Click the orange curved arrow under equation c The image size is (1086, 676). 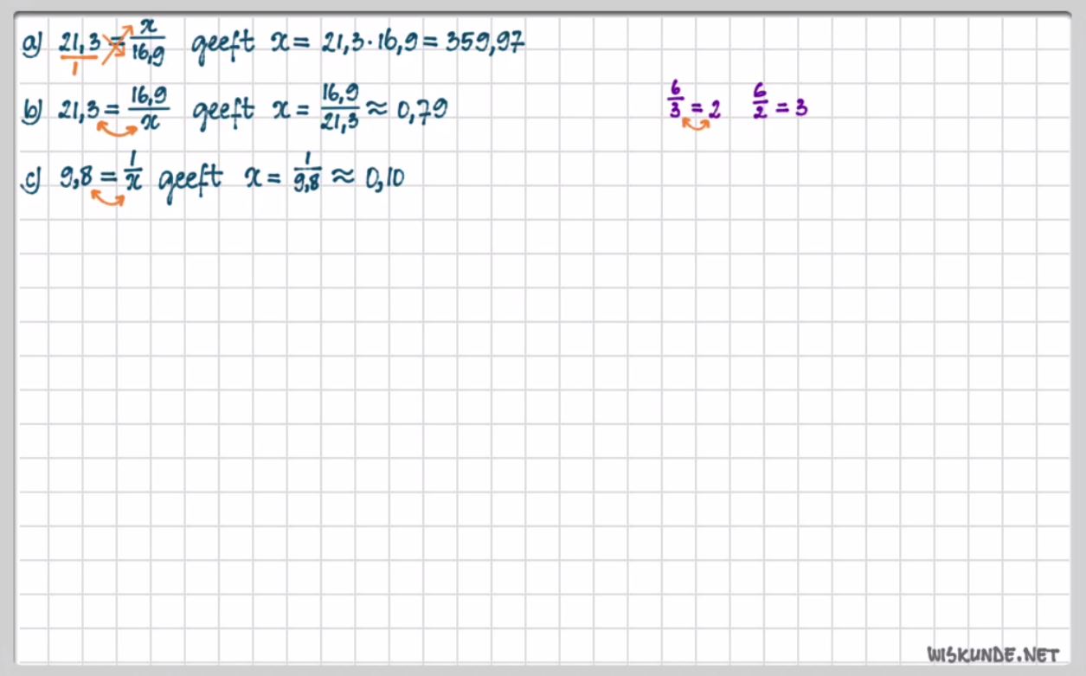coord(107,199)
